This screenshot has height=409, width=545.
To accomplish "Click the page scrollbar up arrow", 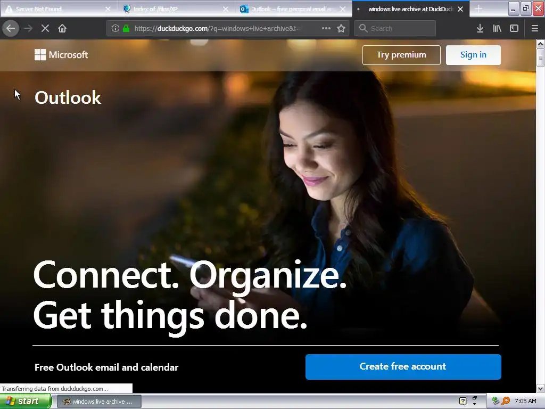I will (x=541, y=44).
